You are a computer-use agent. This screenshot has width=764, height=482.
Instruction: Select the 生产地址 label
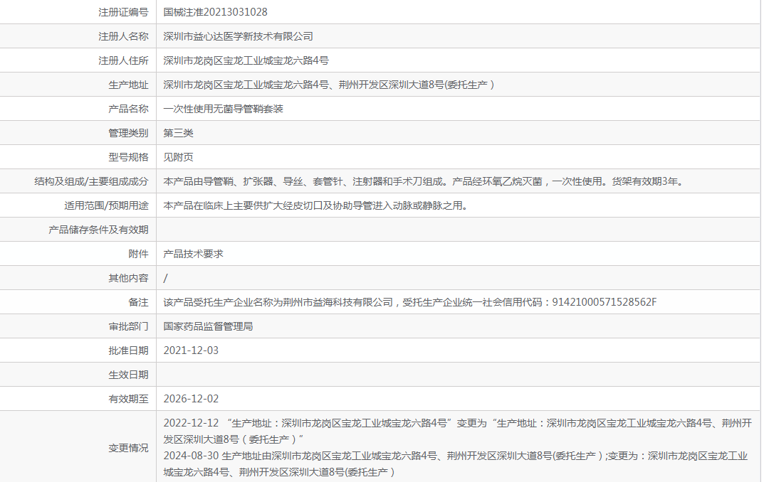pyautogui.click(x=128, y=85)
